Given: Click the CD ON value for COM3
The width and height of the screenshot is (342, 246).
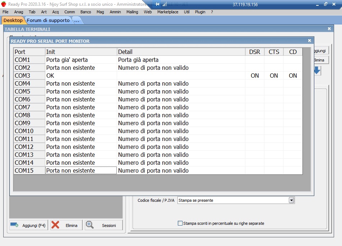Looking at the screenshot, I should click(293, 76).
